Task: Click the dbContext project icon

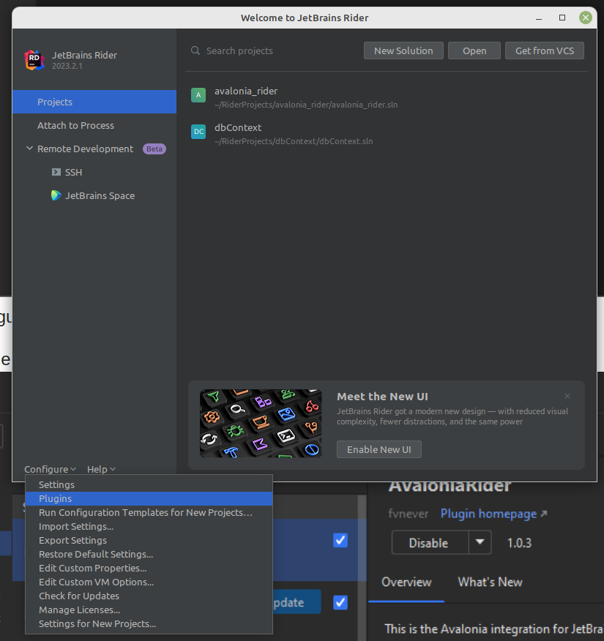Action: coord(198,132)
